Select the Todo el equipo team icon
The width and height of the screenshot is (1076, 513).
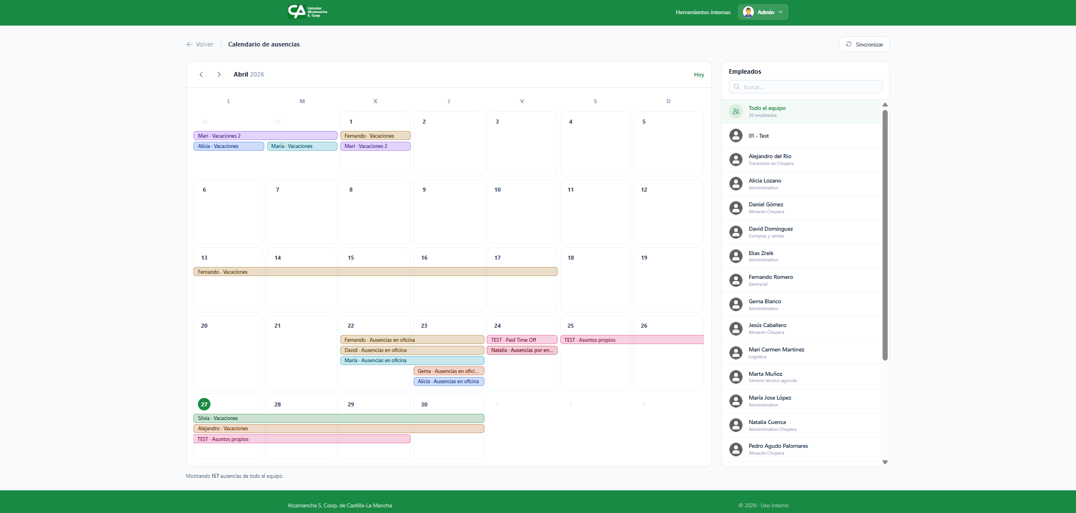[736, 112]
